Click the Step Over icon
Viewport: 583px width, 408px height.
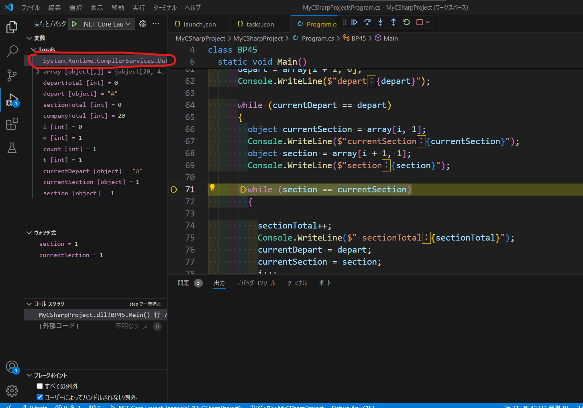[x=367, y=22]
